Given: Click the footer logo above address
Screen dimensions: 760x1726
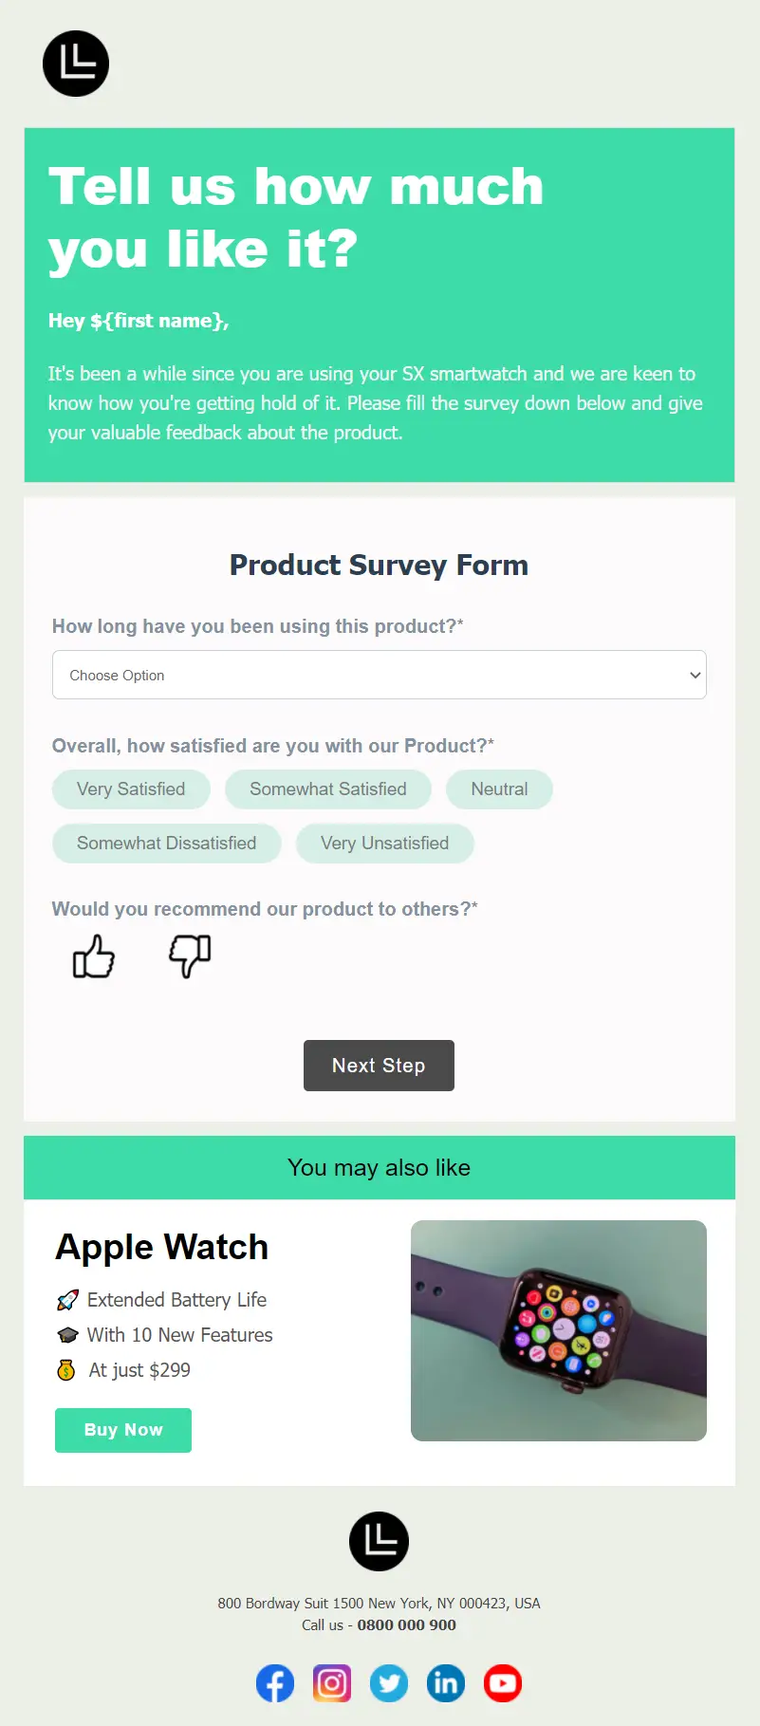Looking at the screenshot, I should (380, 1541).
